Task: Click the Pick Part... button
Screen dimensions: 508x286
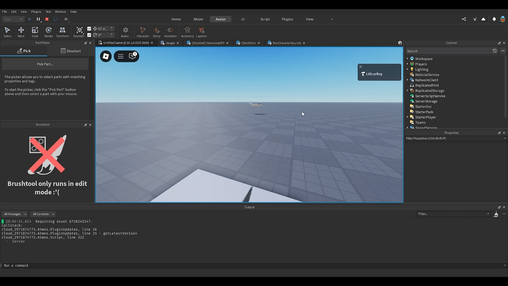Action: [x=45, y=64]
